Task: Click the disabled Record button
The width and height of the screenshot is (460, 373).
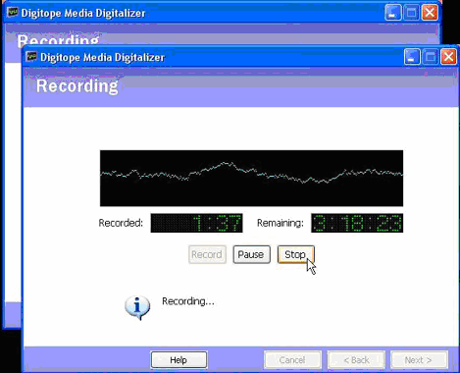Action: pyautogui.click(x=207, y=254)
